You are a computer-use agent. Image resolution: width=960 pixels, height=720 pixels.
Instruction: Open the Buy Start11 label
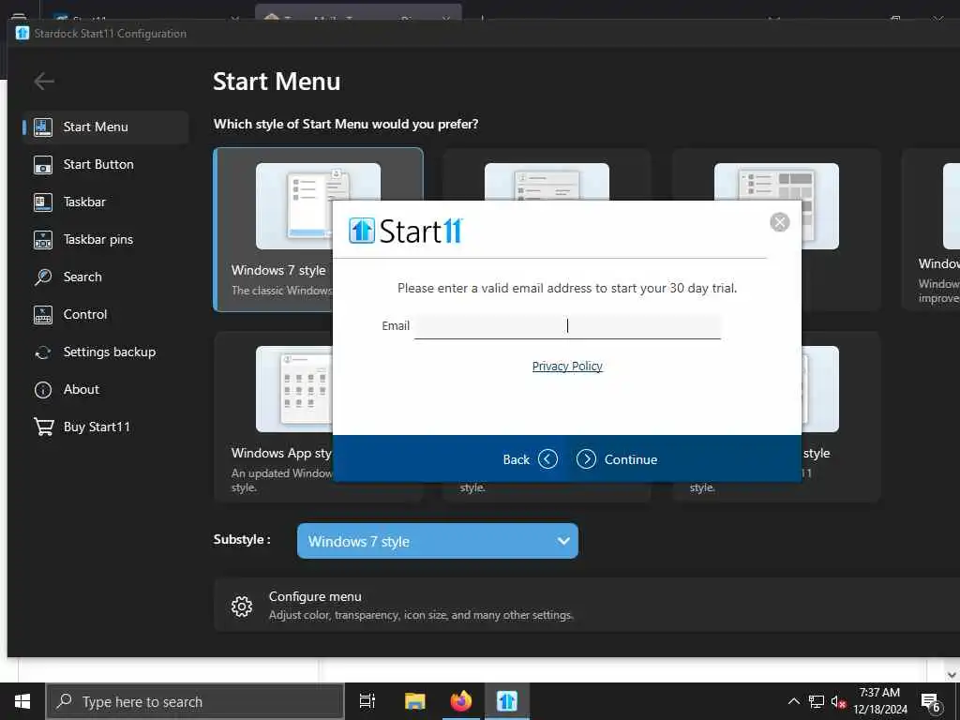click(x=97, y=427)
